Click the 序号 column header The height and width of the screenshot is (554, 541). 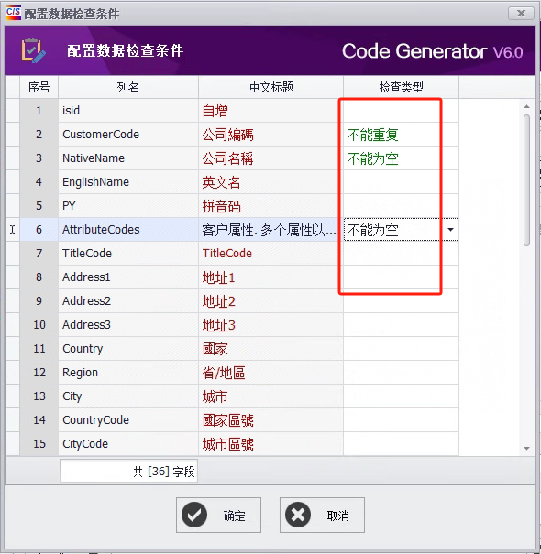click(x=39, y=87)
